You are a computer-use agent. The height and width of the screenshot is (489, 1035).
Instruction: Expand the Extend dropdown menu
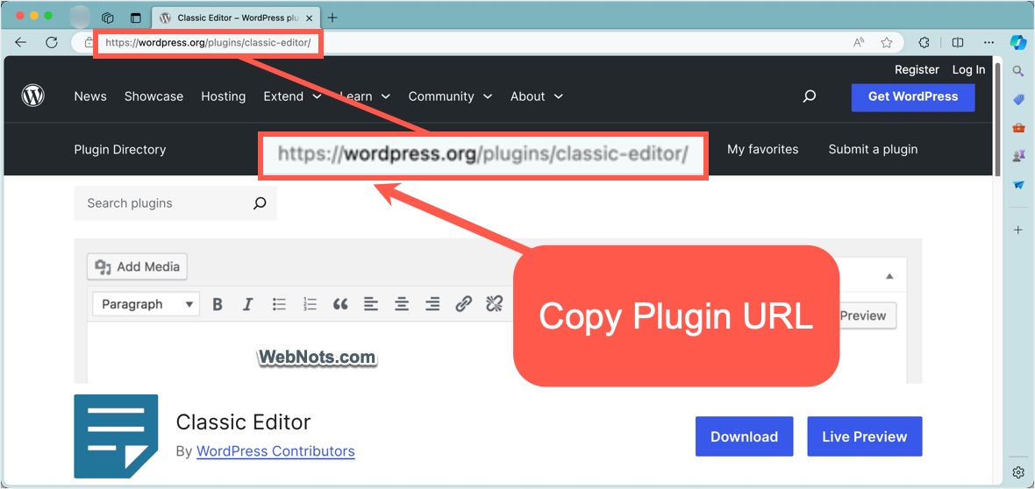pyautogui.click(x=292, y=96)
